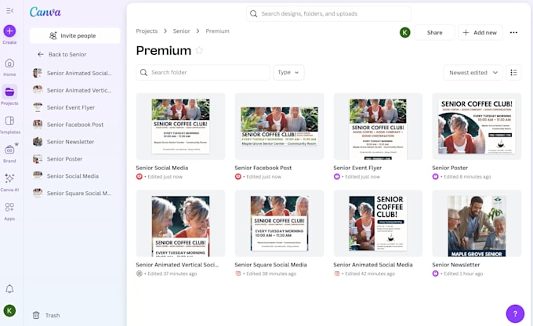The image size is (533, 326).
Task: Click the Senior Event Flyer title under its card
Action: pos(357,168)
